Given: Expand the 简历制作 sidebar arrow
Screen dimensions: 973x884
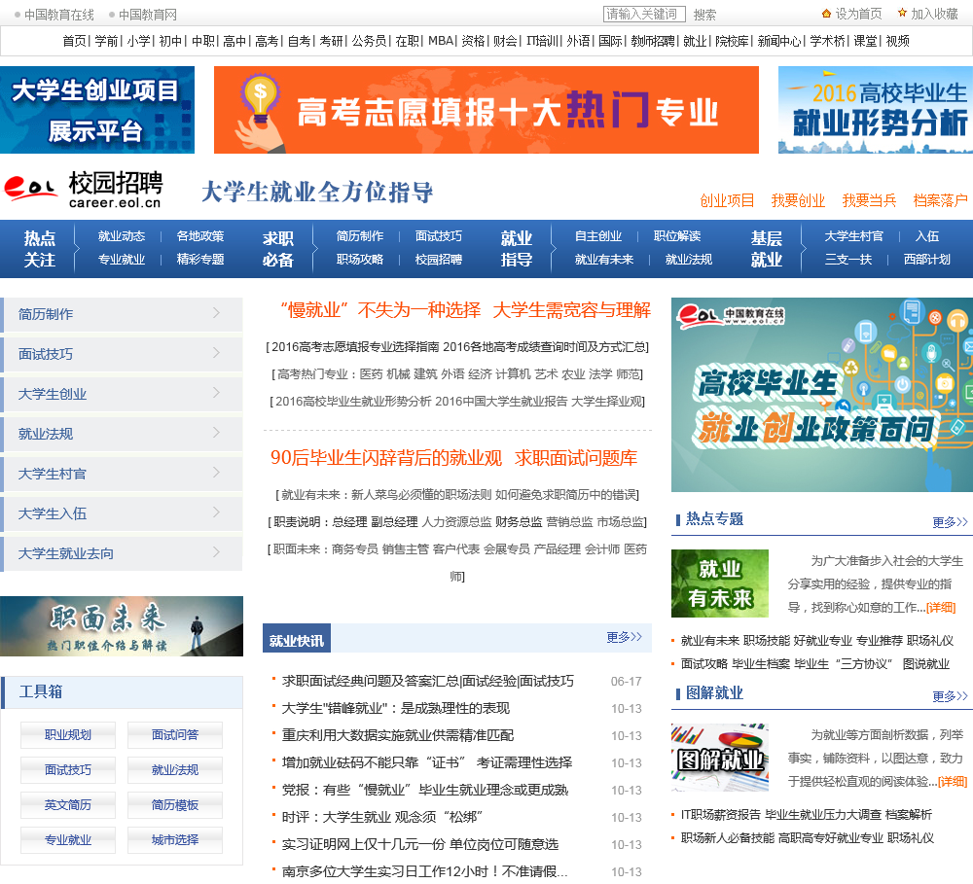Looking at the screenshot, I should pos(217,312).
